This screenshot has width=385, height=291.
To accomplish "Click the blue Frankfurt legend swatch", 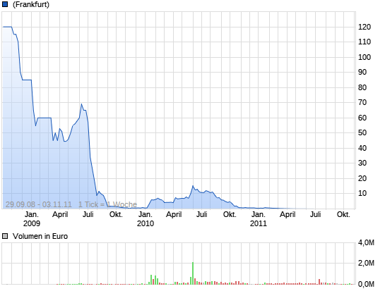I will click(x=5, y=4).
